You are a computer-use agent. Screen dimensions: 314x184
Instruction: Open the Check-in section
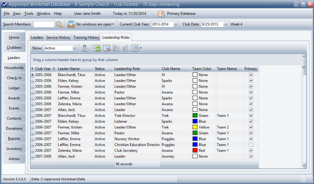14,78
